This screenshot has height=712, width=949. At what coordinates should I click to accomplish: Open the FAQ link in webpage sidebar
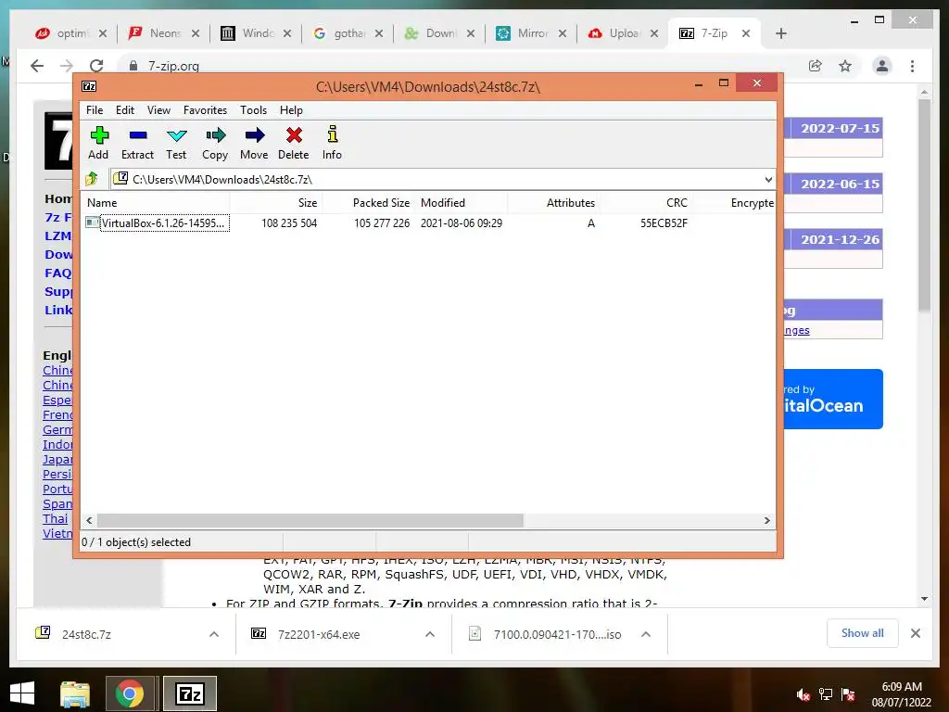(58, 273)
